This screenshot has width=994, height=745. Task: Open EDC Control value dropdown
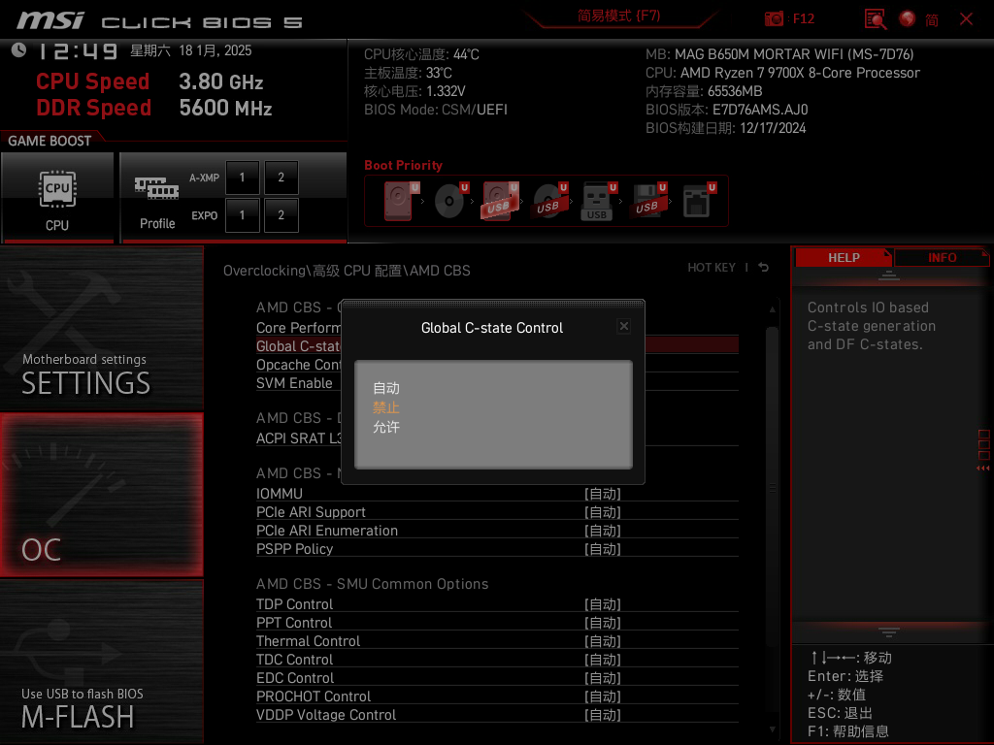(602, 678)
